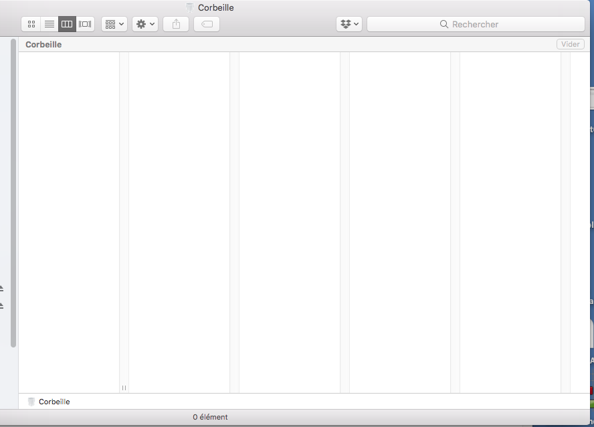Click the first column's resize handle
This screenshot has width=594, height=427.
124,388
